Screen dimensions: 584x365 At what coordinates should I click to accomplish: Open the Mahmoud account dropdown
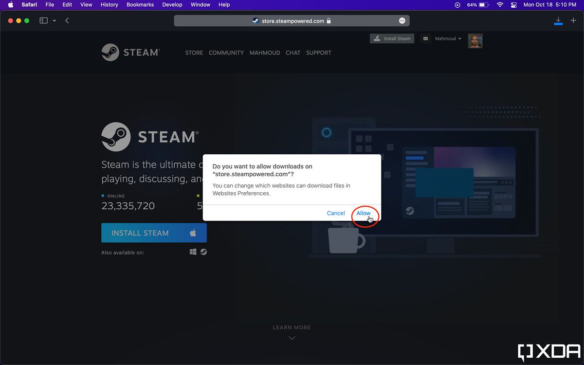click(x=448, y=38)
